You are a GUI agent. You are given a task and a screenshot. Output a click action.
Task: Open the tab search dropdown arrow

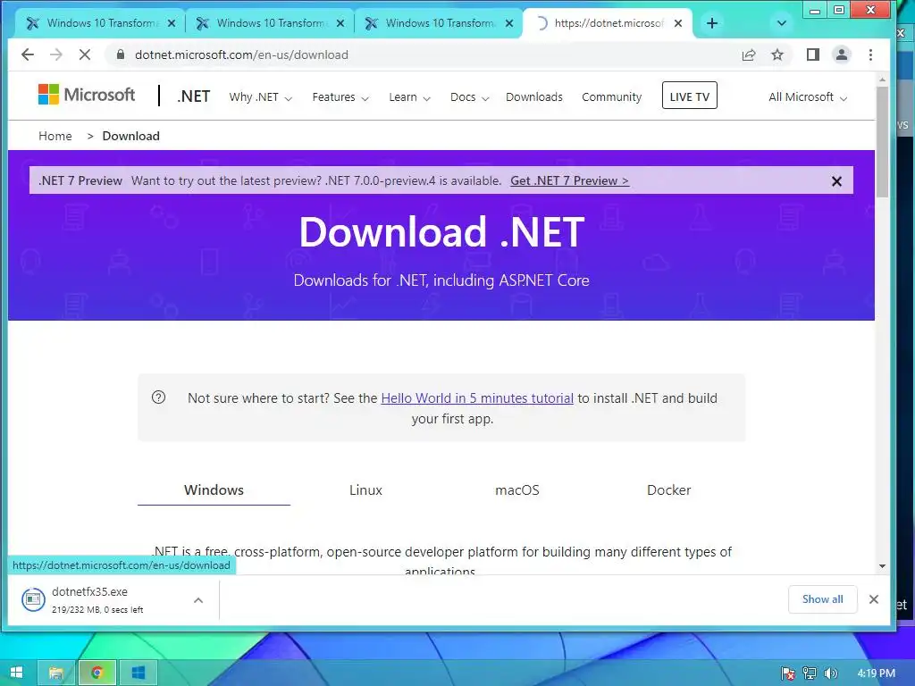782,23
